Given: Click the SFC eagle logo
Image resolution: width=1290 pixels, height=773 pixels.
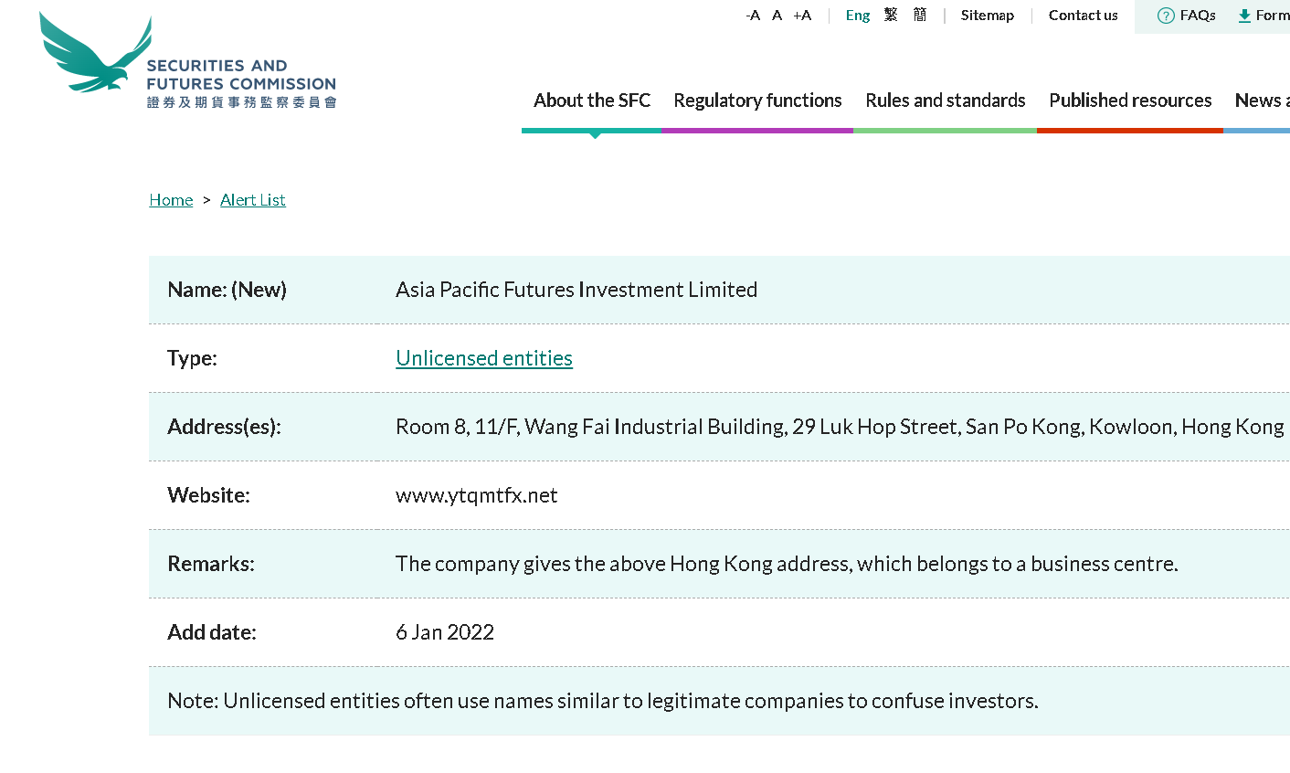Looking at the screenshot, I should [96, 57].
